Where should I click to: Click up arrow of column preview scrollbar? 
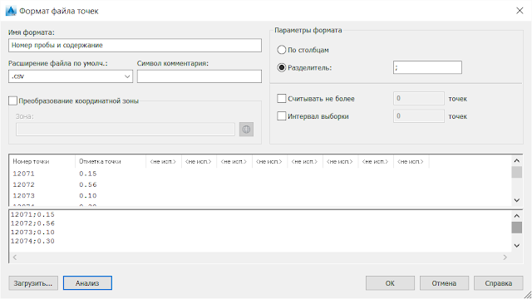coord(517,160)
